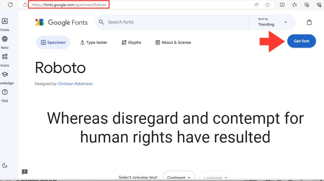Screen dimensions: 324x181
Task: Open Christian Robertson designer link
Action: [x=75, y=84]
